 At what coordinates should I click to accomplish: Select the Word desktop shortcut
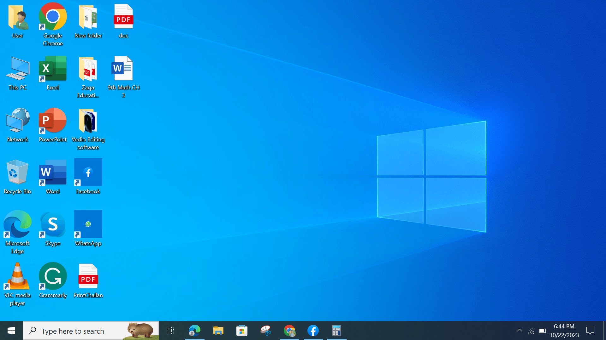[x=53, y=177]
